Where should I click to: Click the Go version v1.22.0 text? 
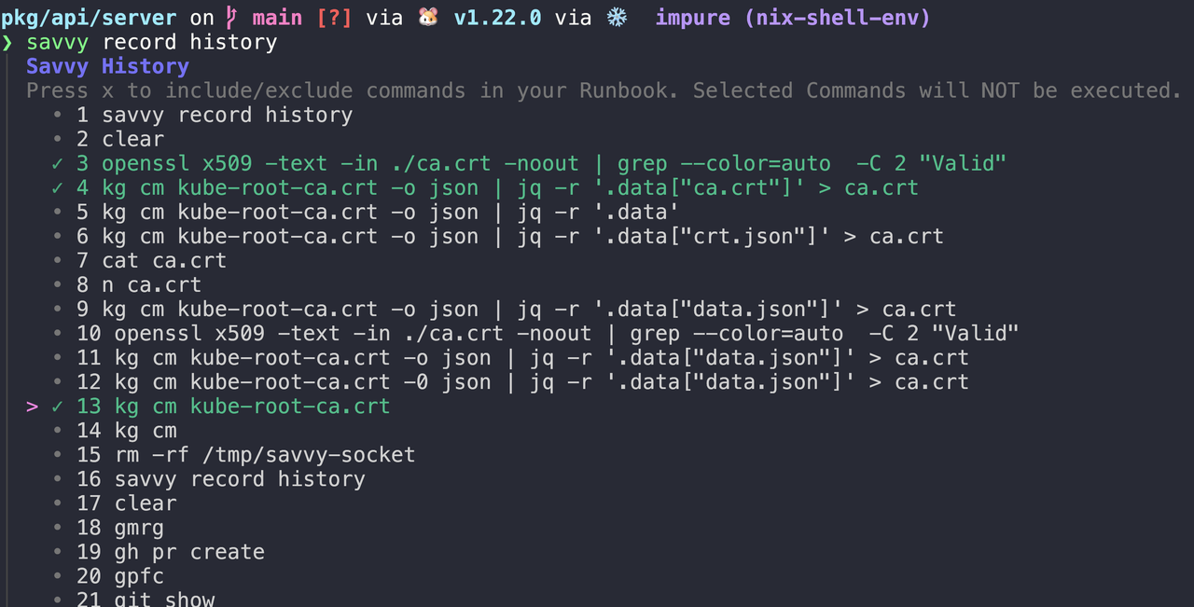coord(497,18)
